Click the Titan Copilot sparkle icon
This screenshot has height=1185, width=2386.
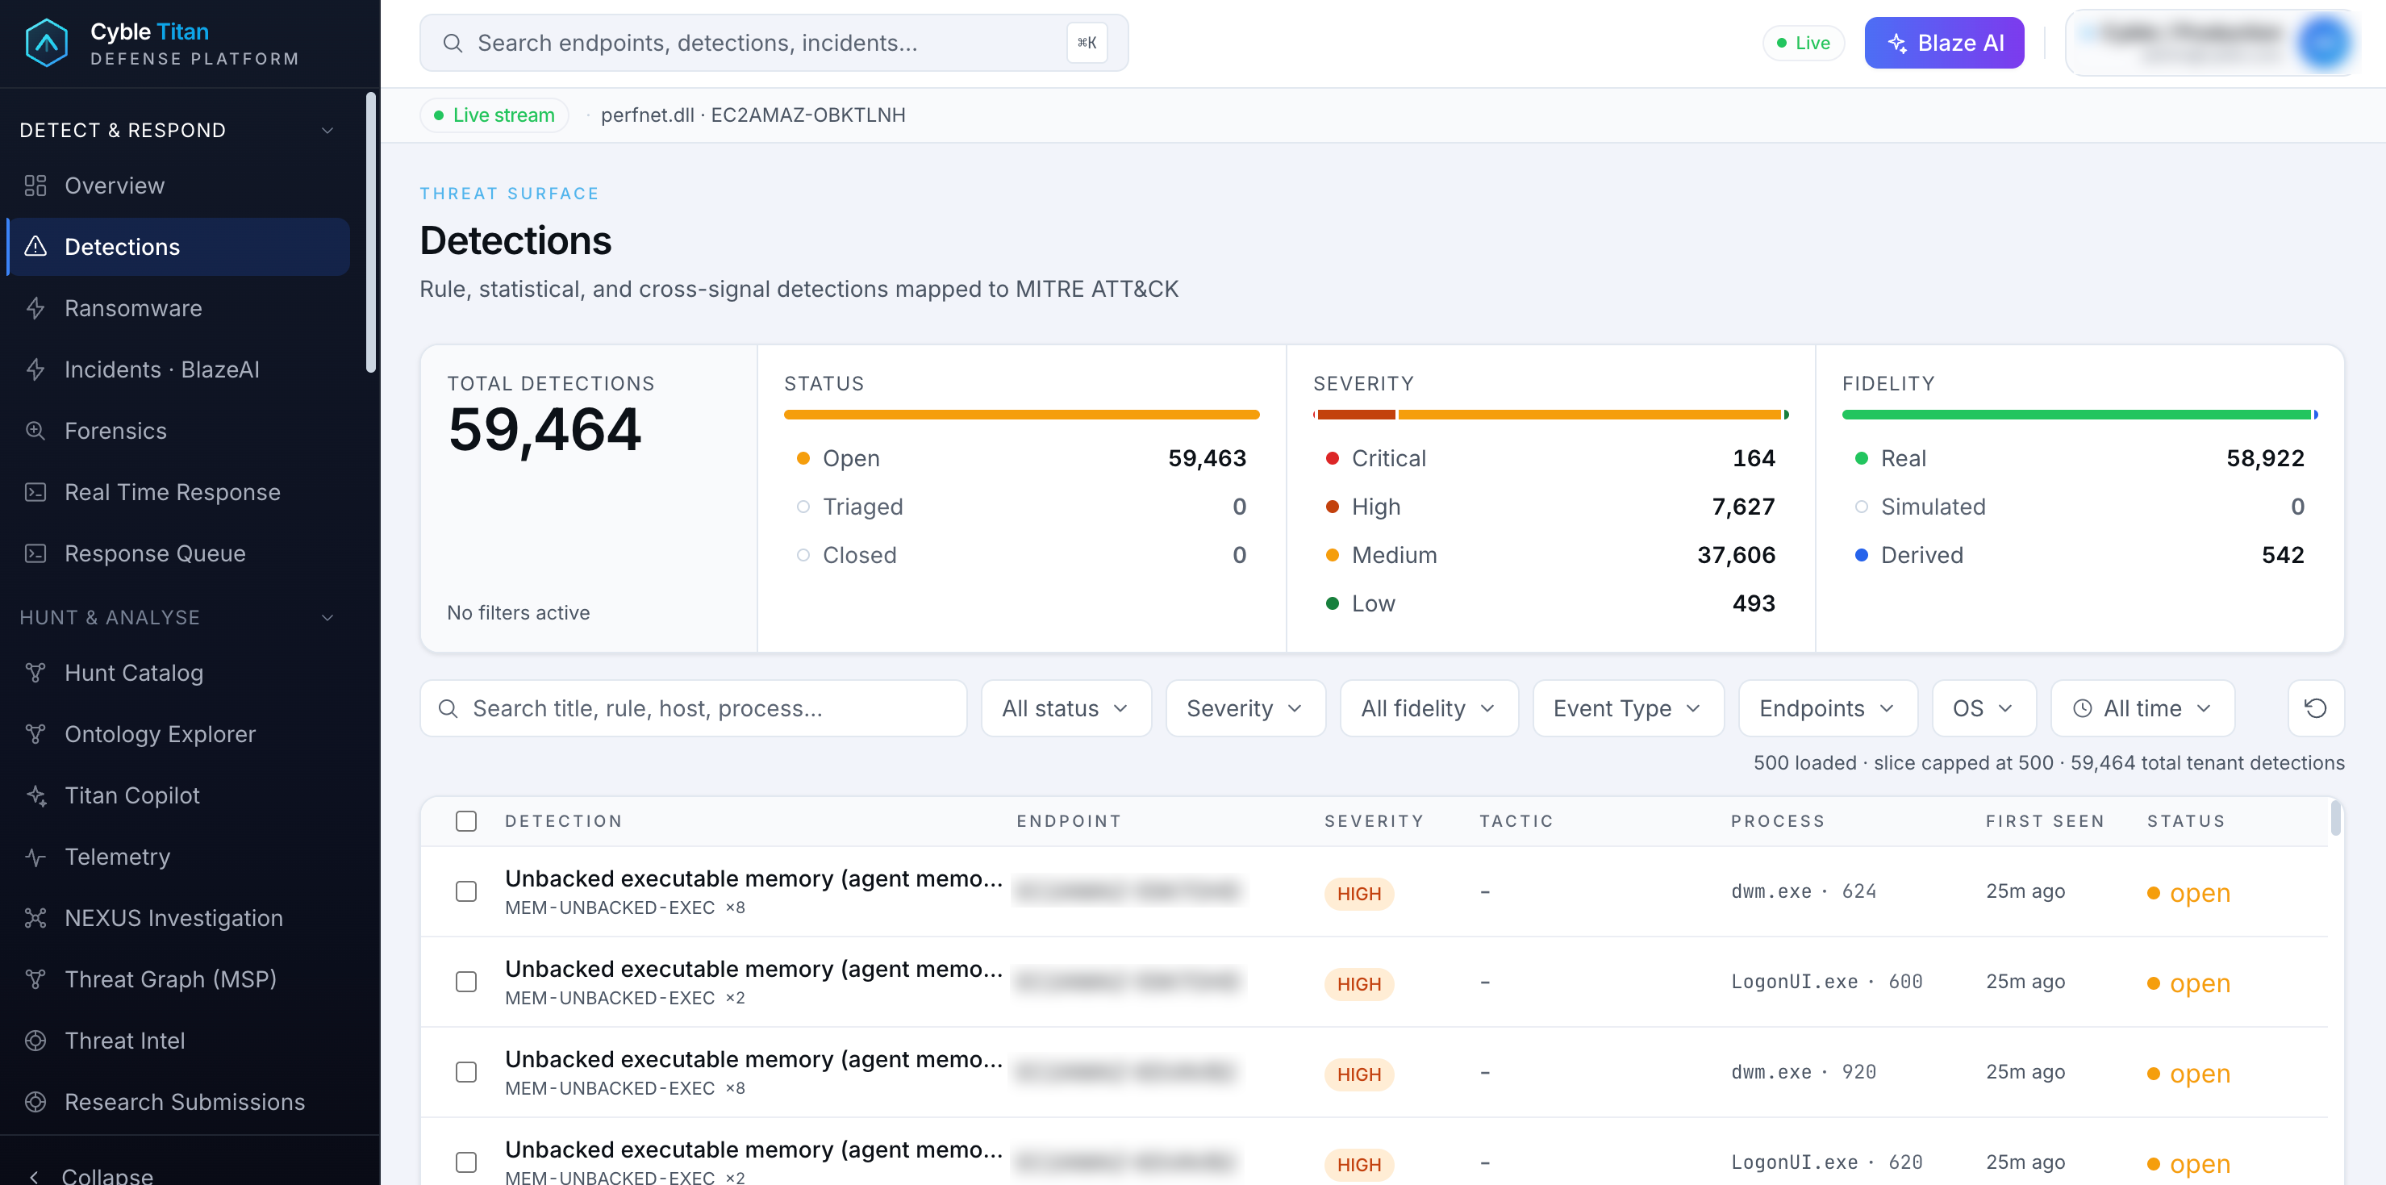tap(35, 795)
